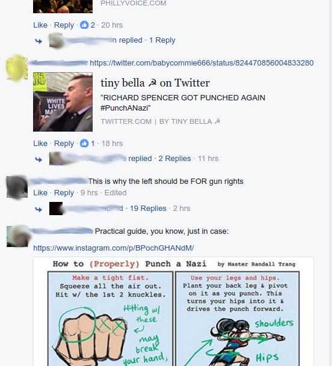Open the Richard Spencer video thumbnail
This screenshot has height=366, width=332.
tap(63, 102)
